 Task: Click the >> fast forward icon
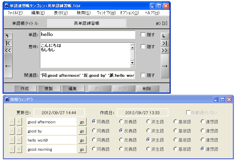pyautogui.click(x=165, y=51)
